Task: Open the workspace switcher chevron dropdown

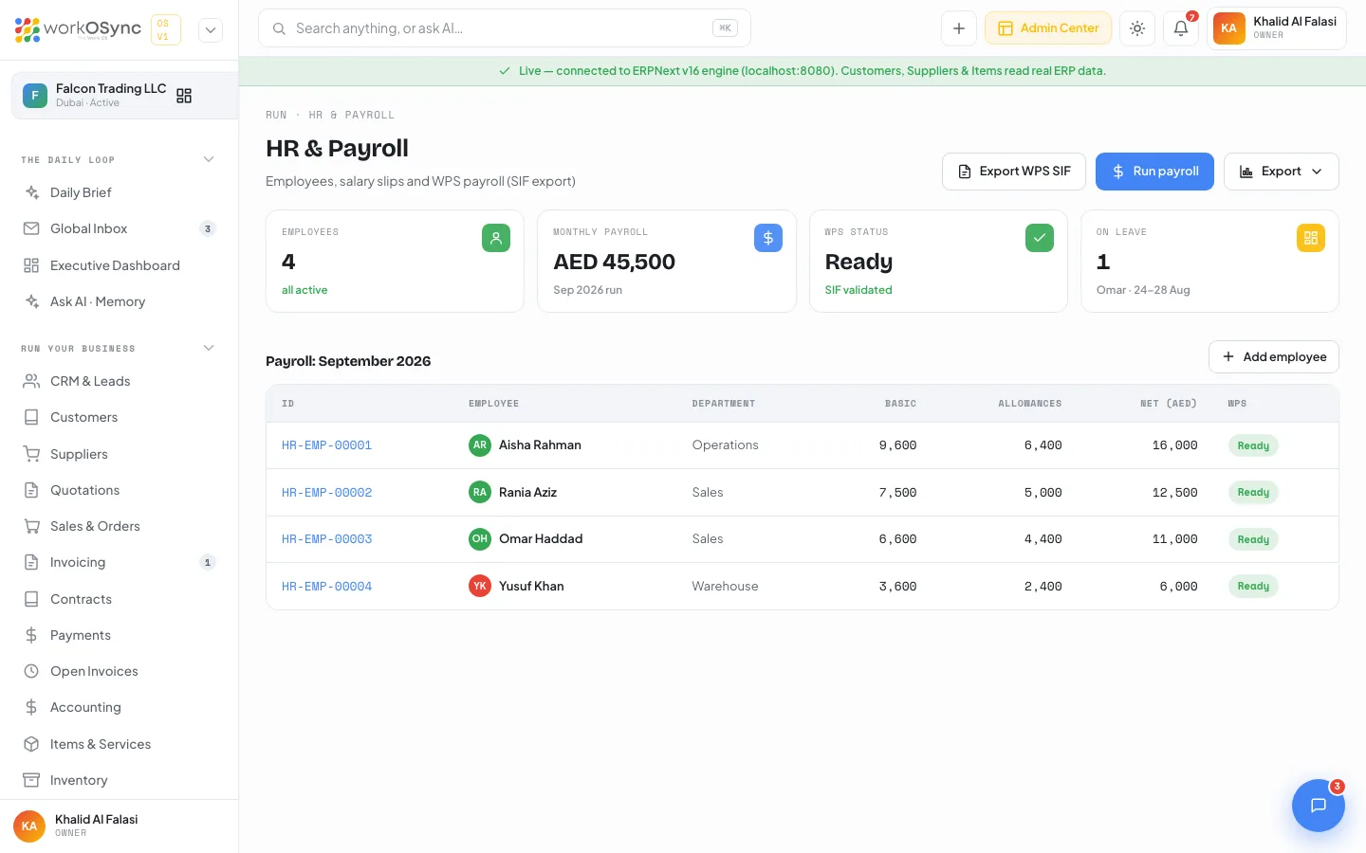Action: pos(211,29)
